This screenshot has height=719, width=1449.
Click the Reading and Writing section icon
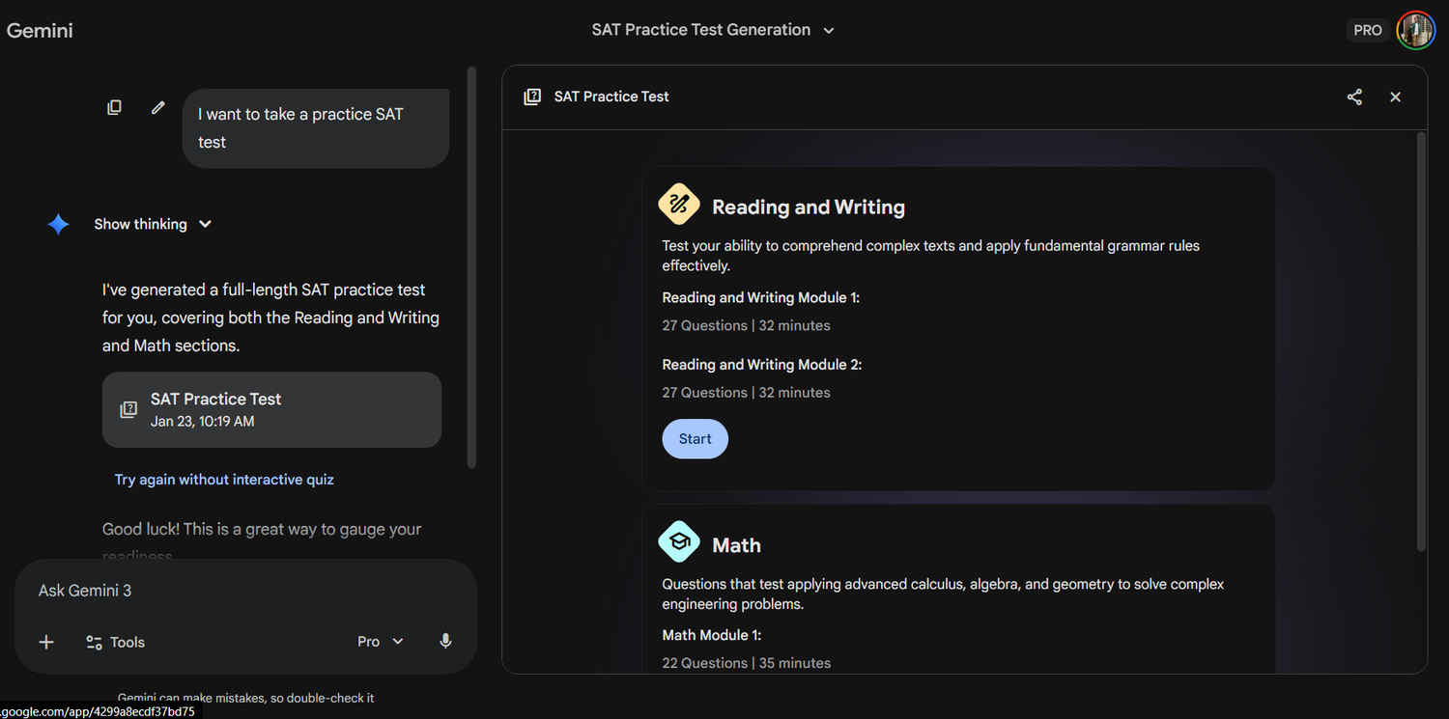point(679,205)
